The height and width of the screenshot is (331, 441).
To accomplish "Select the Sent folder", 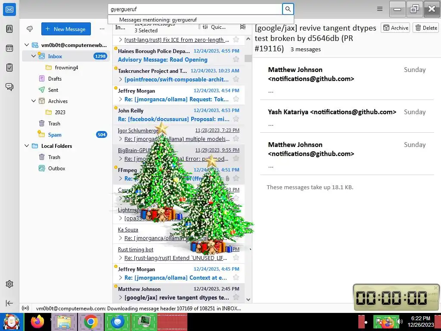I will click(53, 90).
